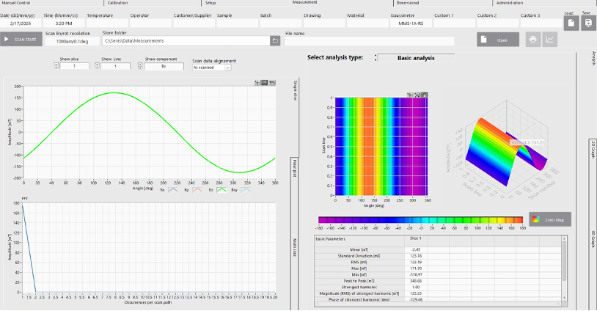The image size is (597, 311).
Task: Select the Mean [mT] value -2.45
Action: [x=416, y=249]
